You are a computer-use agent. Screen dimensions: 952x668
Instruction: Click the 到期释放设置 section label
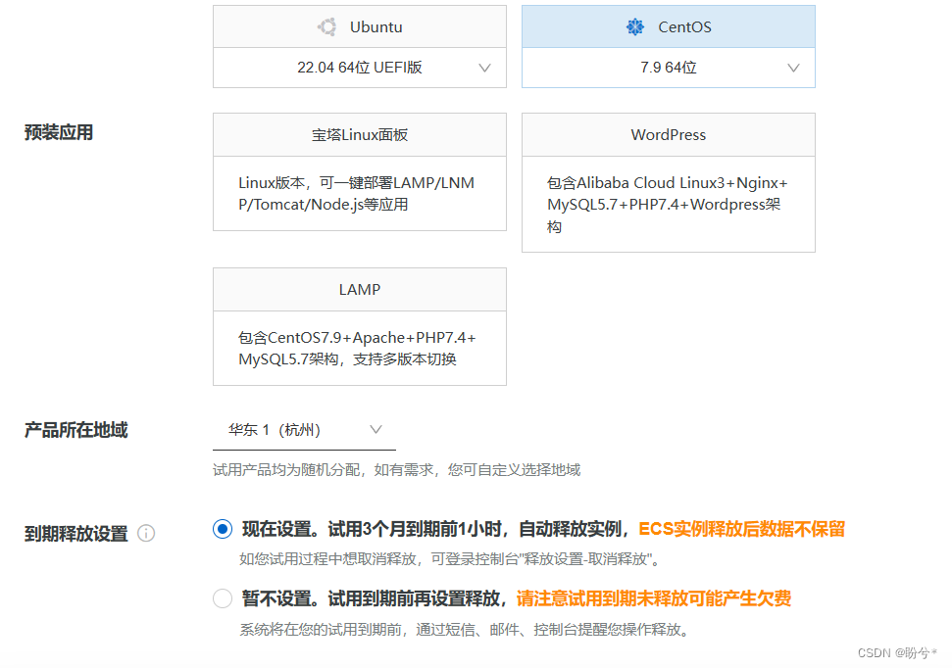[x=75, y=534]
